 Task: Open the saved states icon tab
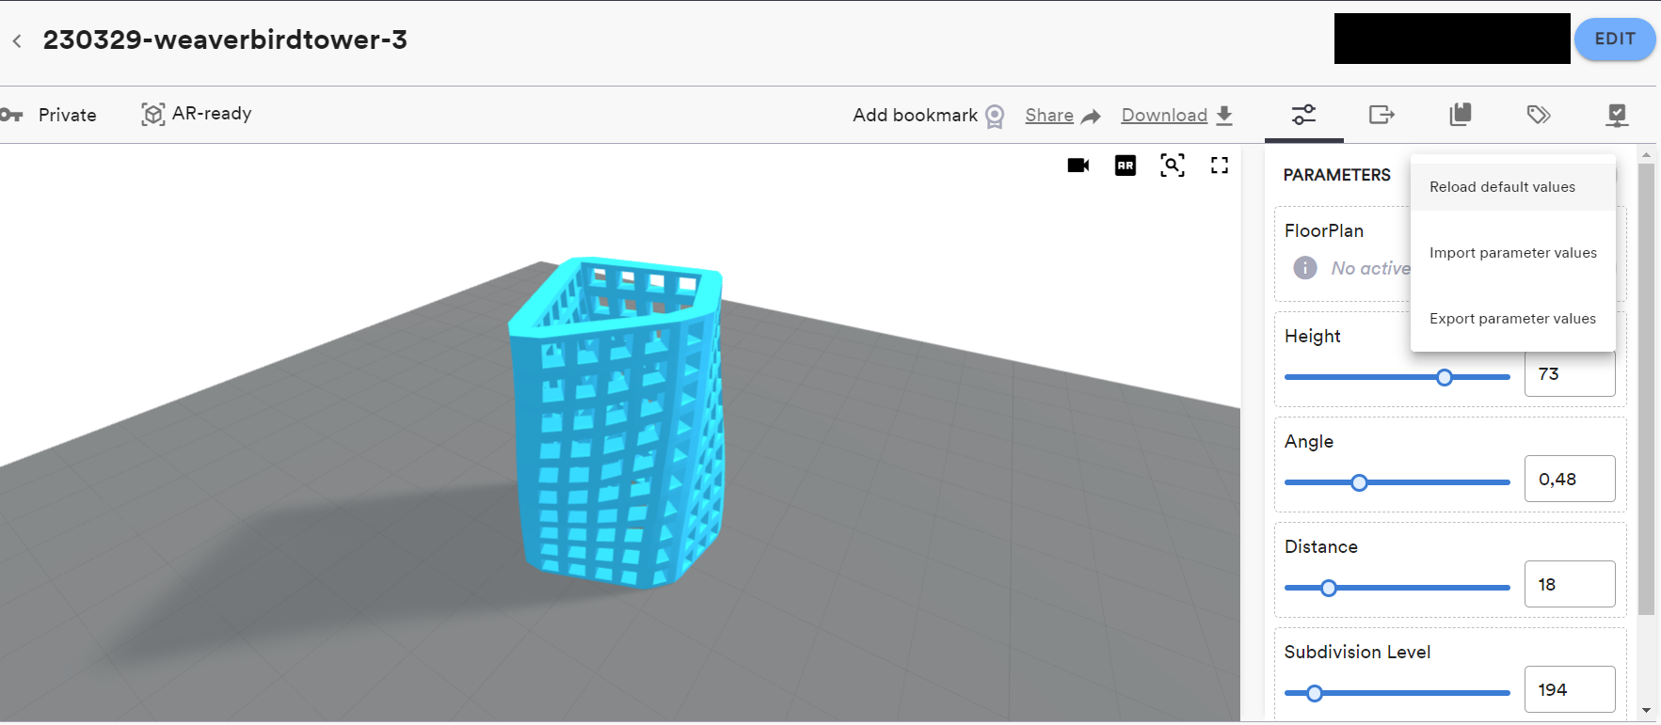pos(1460,115)
